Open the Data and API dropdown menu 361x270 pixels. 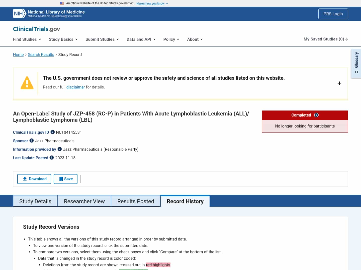141,39
